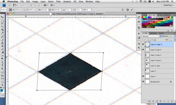Select the Dodge tool
Image resolution: width=176 pixels, height=105 pixels.
2,59
